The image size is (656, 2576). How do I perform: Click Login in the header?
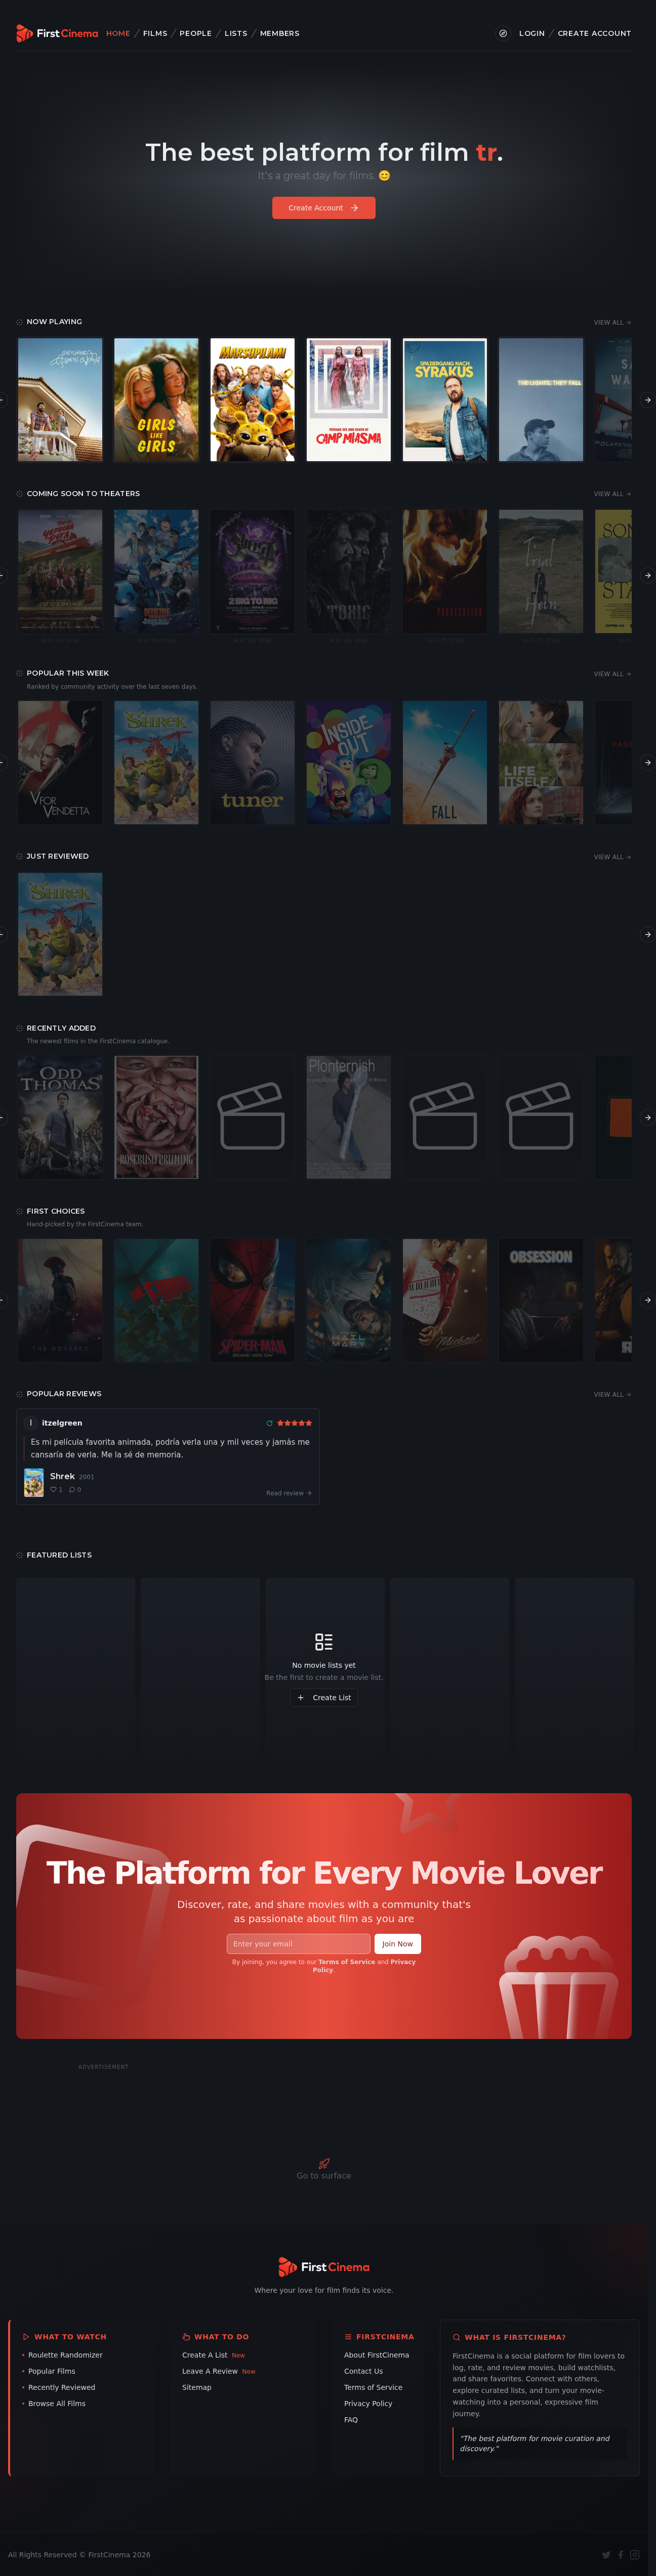532,33
